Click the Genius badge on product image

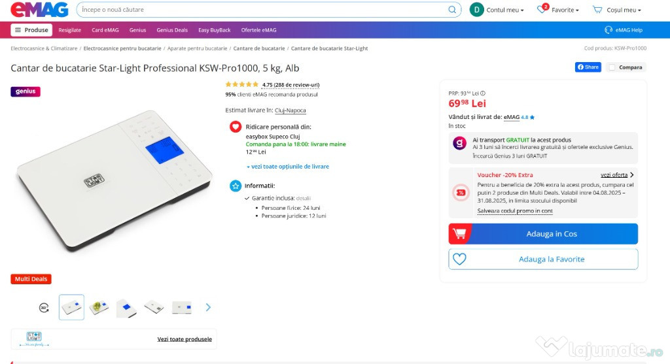pyautogui.click(x=26, y=92)
